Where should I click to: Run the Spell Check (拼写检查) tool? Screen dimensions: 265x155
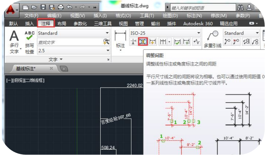(30, 42)
